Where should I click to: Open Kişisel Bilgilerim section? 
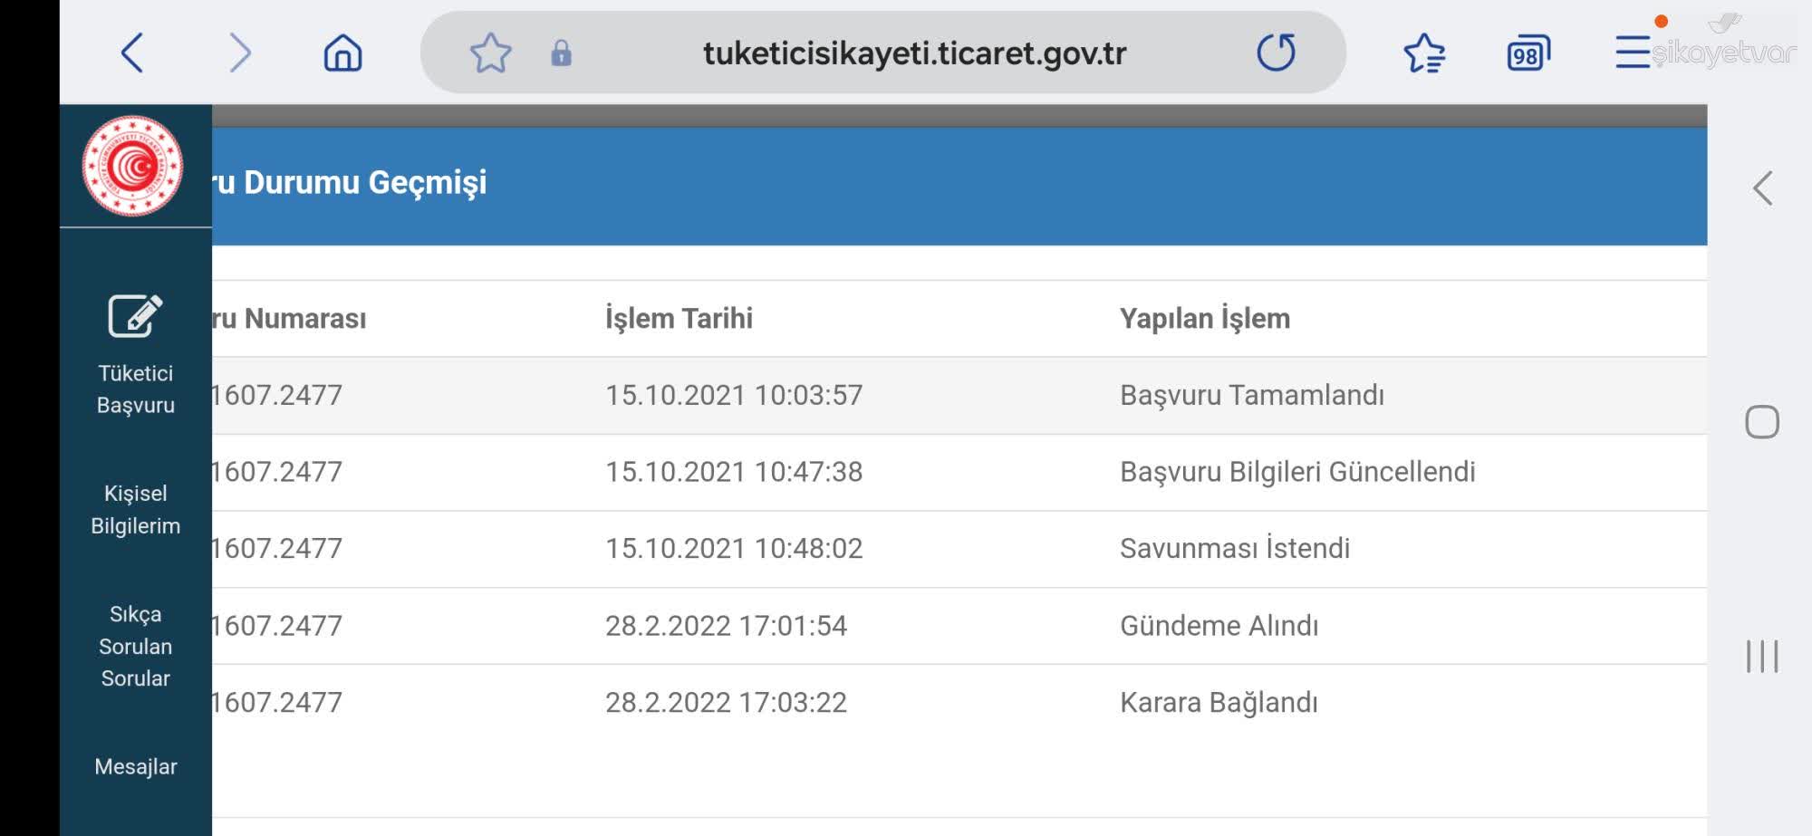pos(133,509)
